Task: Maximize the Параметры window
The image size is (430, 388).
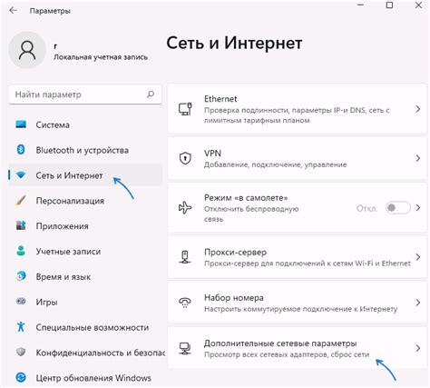Action: pyautogui.click(x=389, y=5)
